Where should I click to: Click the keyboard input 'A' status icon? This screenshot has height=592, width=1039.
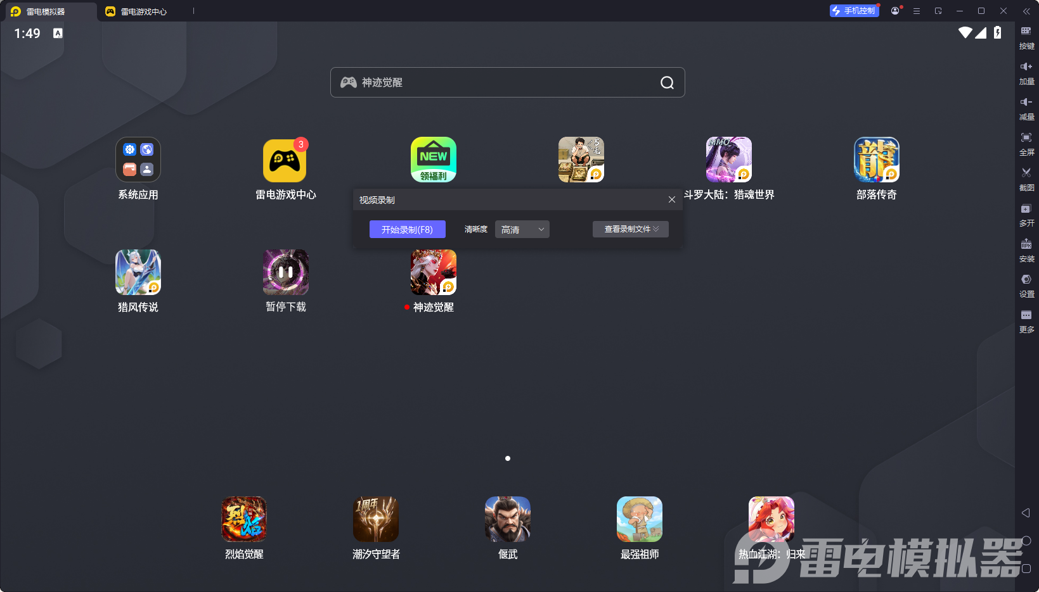[58, 33]
